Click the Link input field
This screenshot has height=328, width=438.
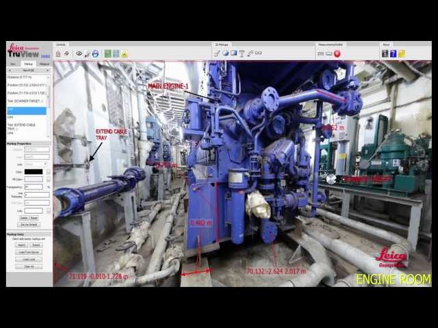click(34, 210)
